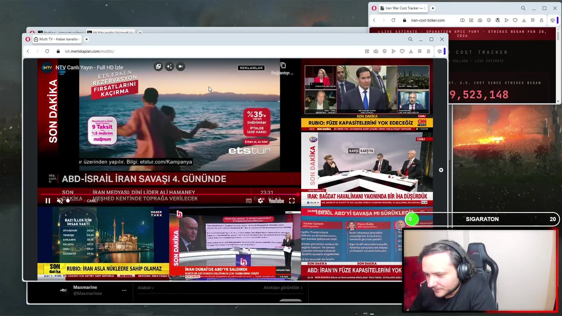Open extensions cube in Multi TV window
The image size is (562, 316).
[440, 51]
